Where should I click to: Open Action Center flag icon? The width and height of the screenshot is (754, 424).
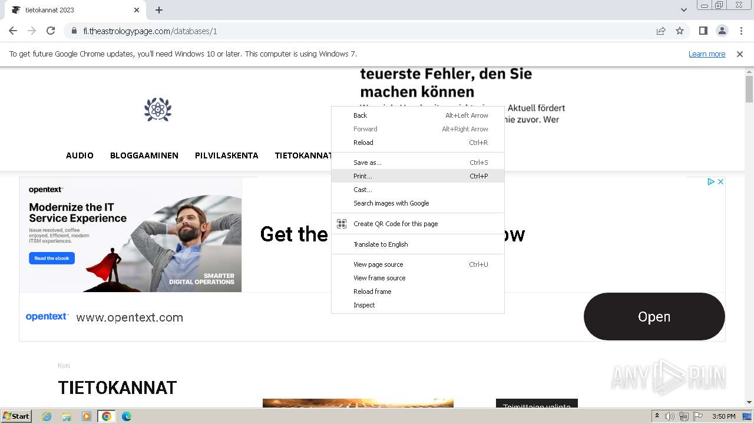tap(698, 416)
